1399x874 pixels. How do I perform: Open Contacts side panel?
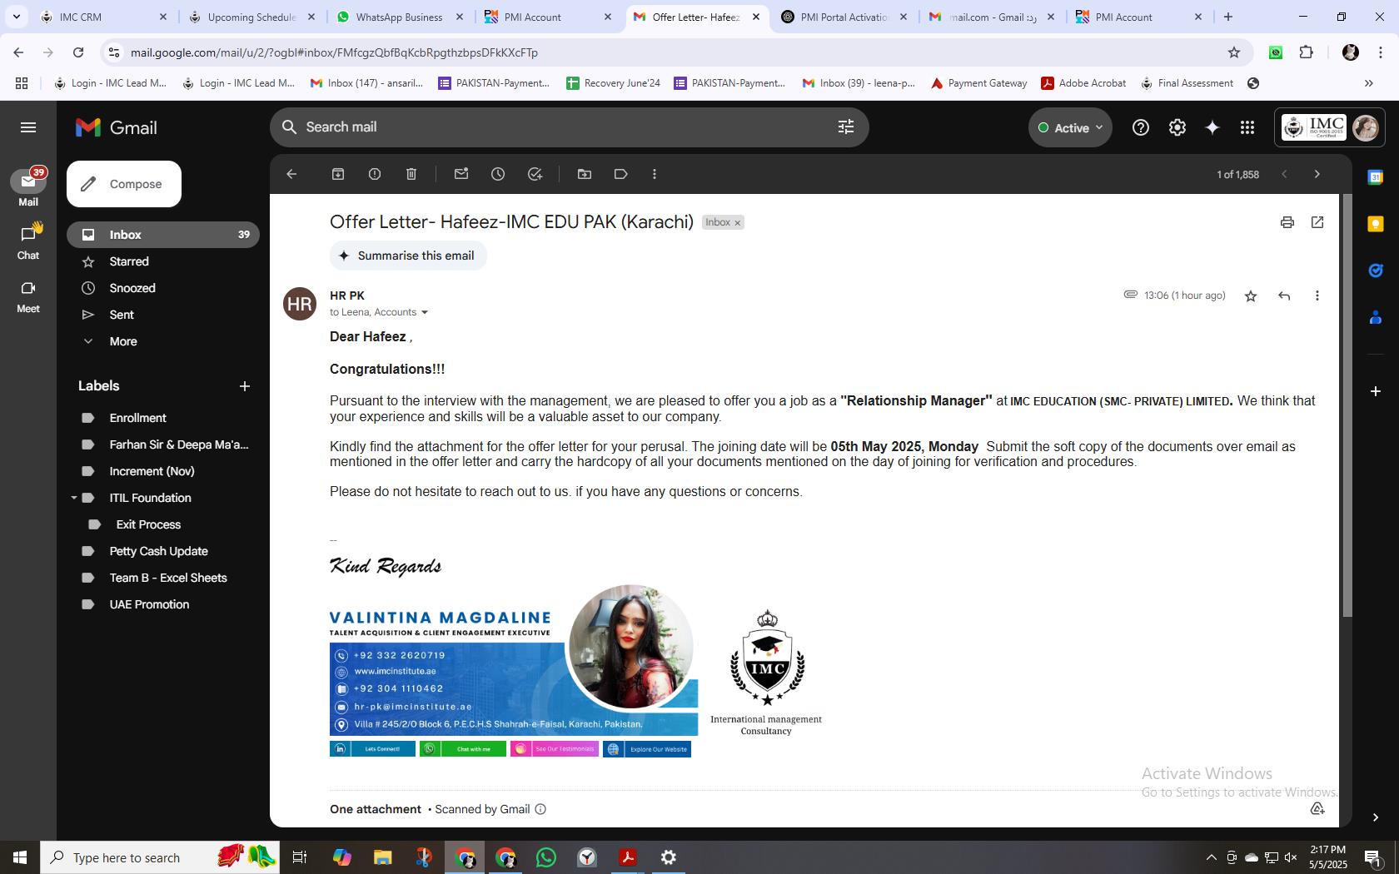[1376, 317]
